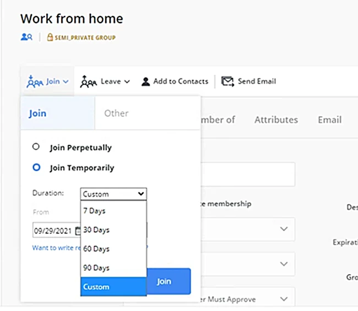The height and width of the screenshot is (311, 358).
Task: Switch to the Other tab in the popup
Action: click(x=116, y=113)
